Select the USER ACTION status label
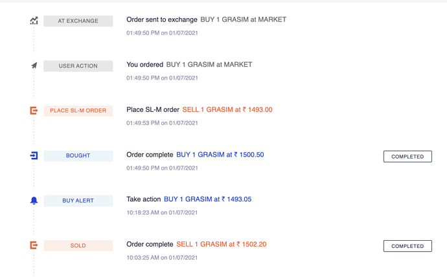Viewport: 447px width, 277px height. click(78, 66)
